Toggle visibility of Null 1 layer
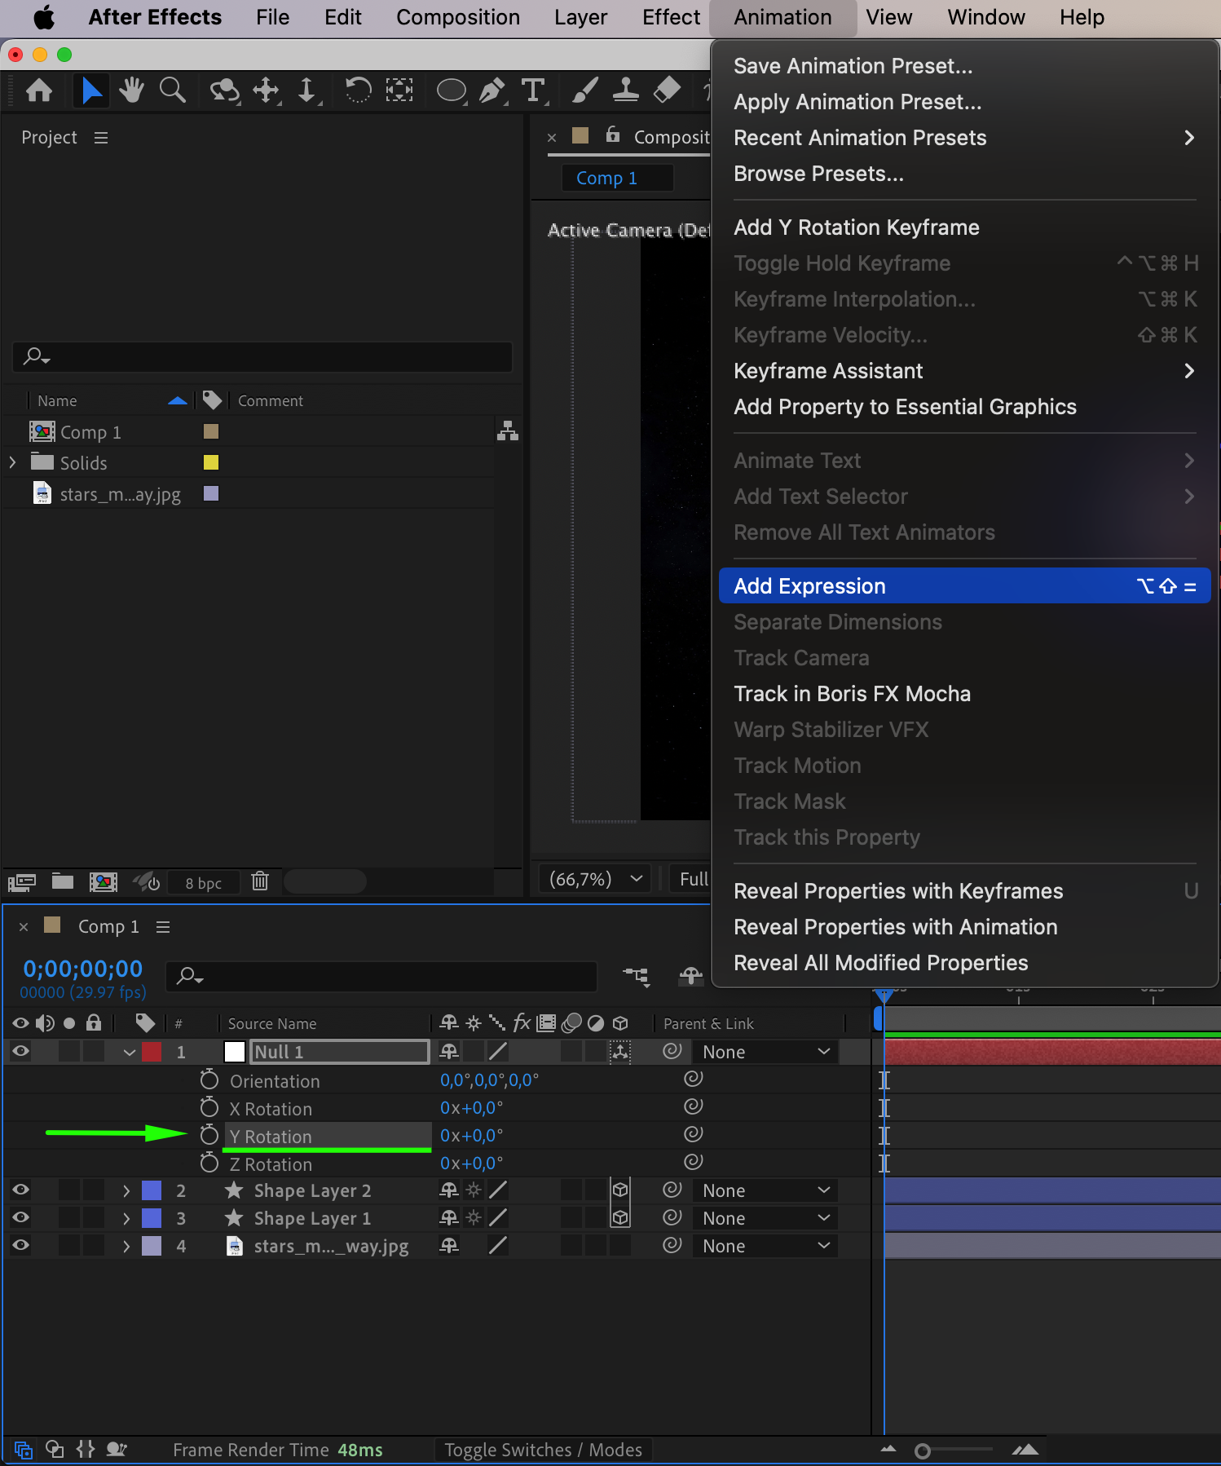This screenshot has width=1221, height=1466. [x=20, y=1051]
